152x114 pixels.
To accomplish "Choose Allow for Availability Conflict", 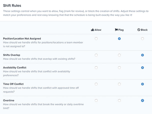I will [96, 67].
